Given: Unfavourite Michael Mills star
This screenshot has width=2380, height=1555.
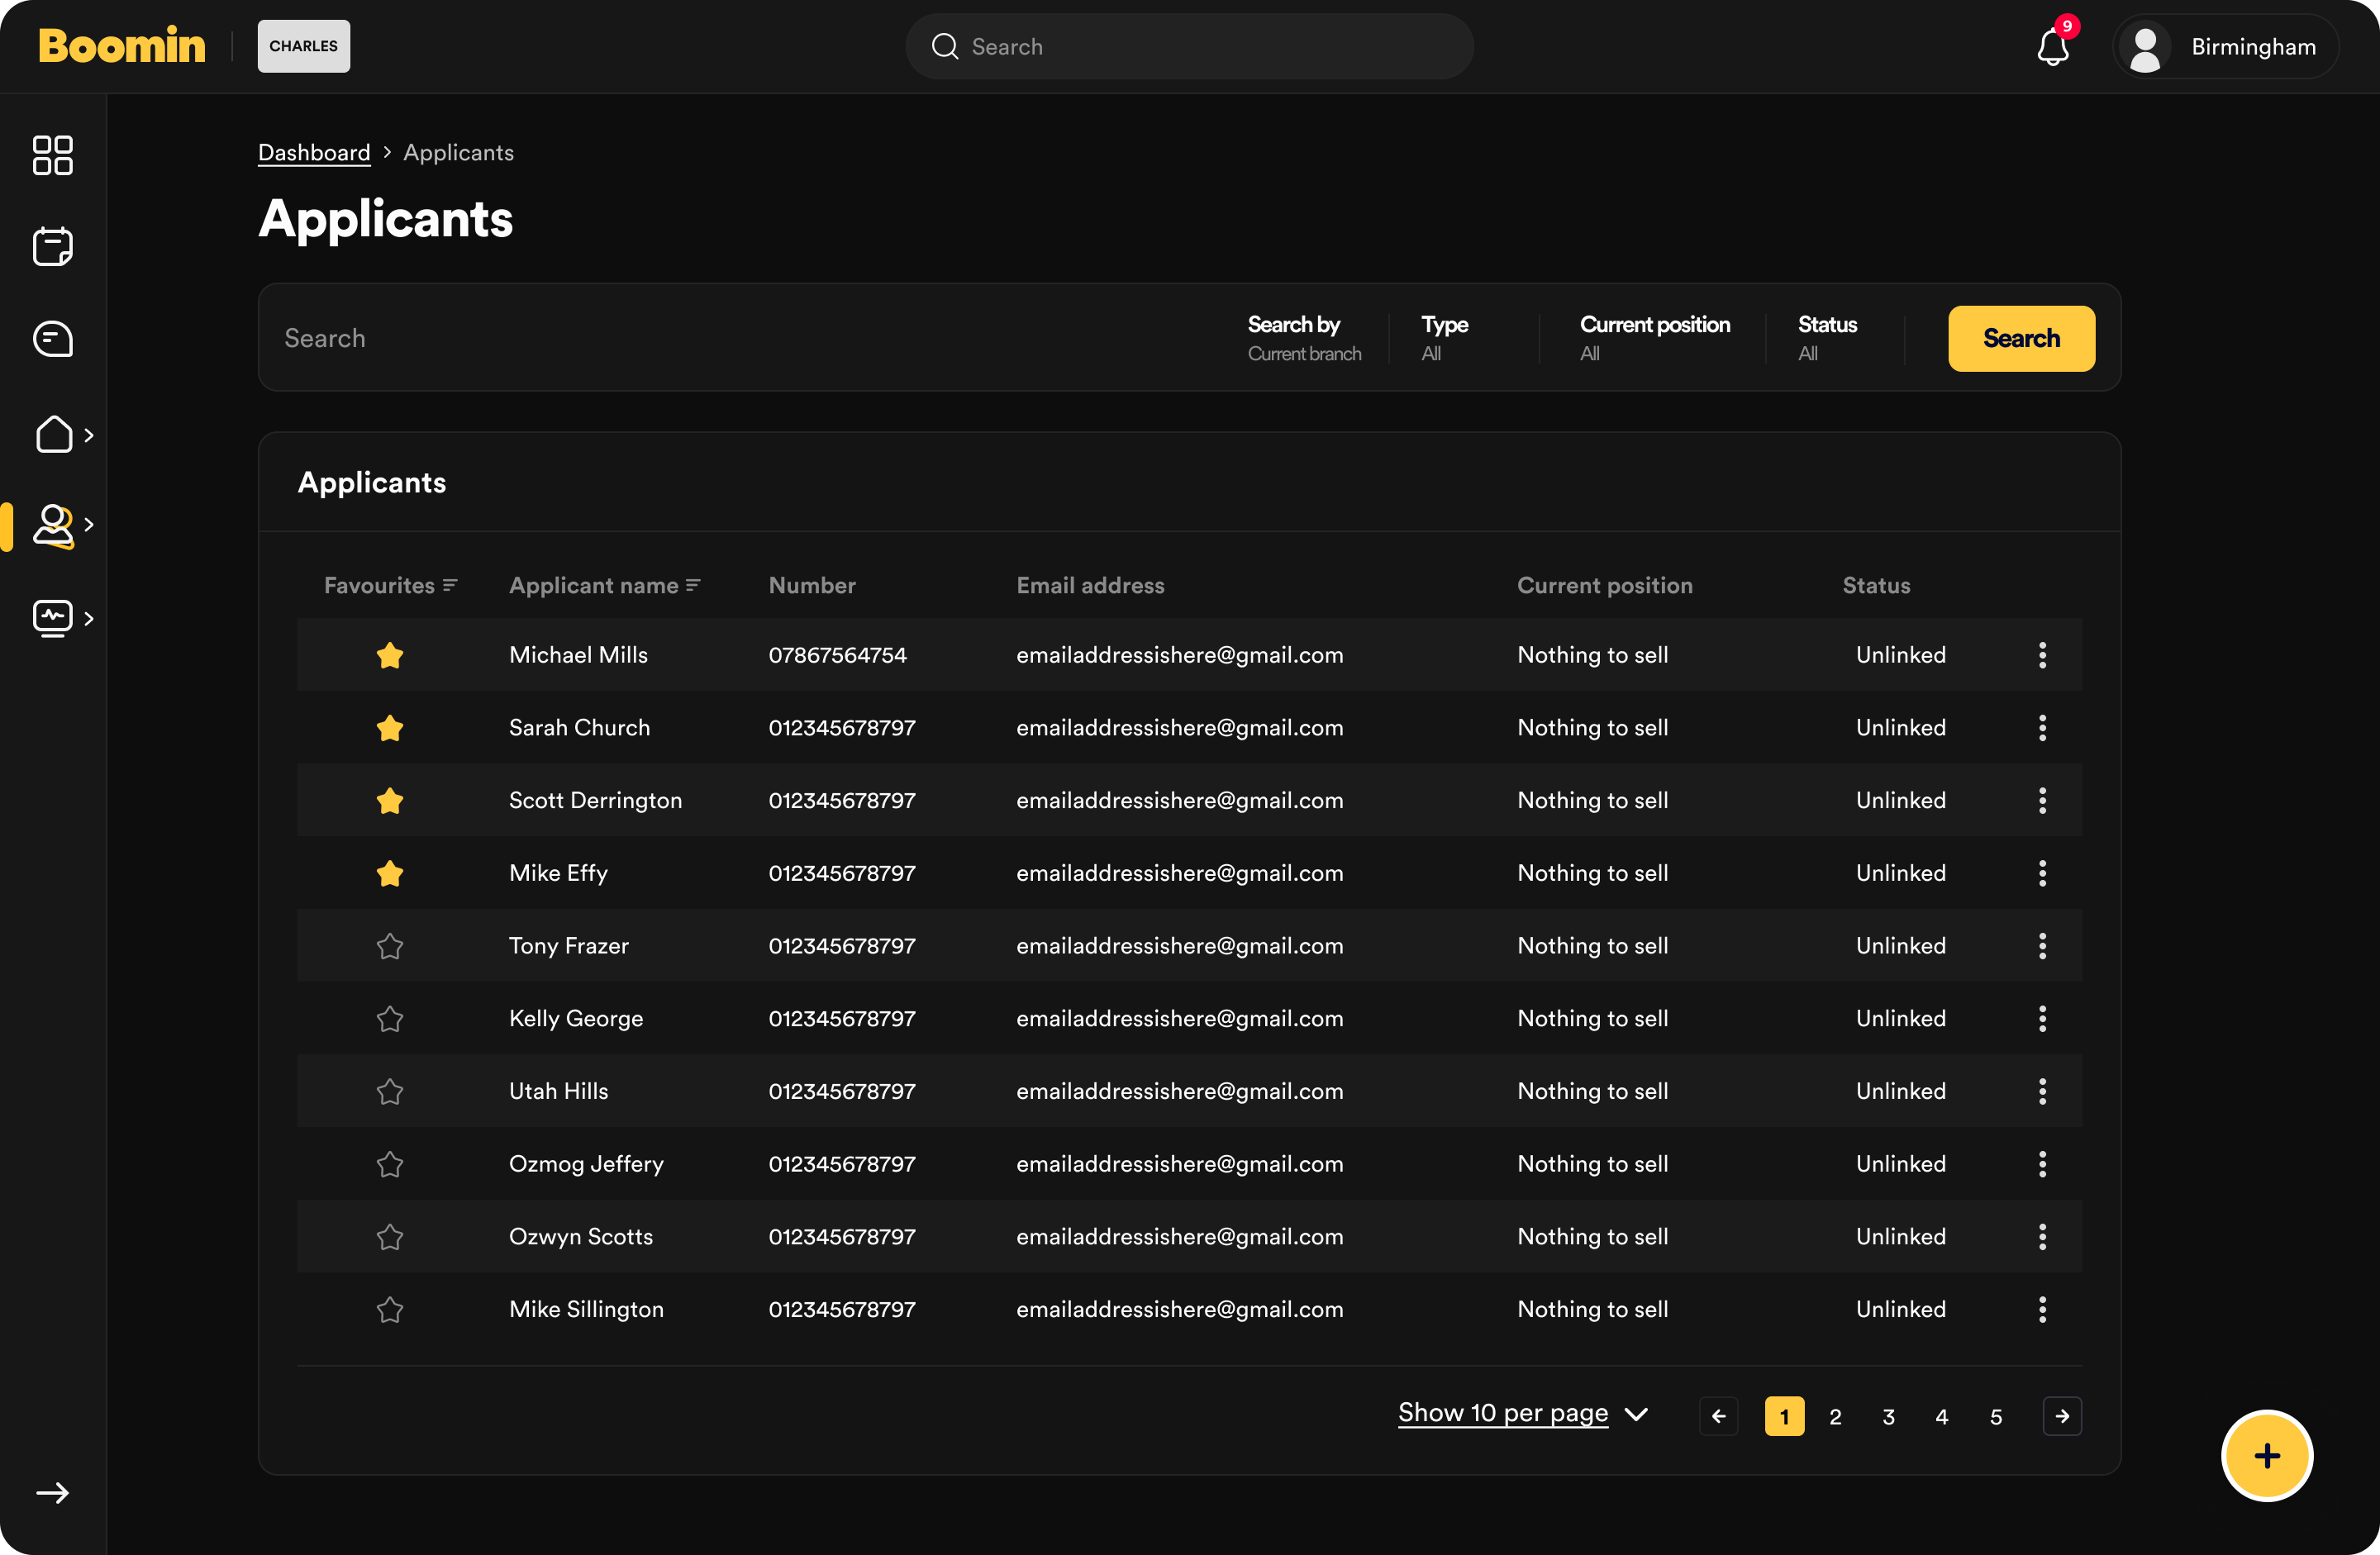Looking at the screenshot, I should click(x=390, y=655).
